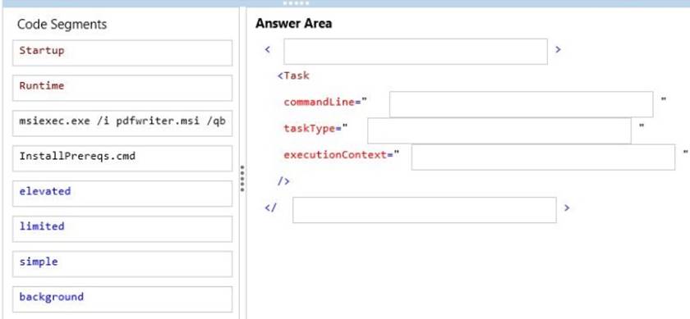Click the Code Segments heading
The image size is (690, 319).
(x=62, y=24)
